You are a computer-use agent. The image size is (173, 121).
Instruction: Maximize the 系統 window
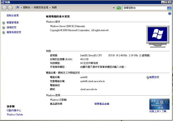(166, 2)
